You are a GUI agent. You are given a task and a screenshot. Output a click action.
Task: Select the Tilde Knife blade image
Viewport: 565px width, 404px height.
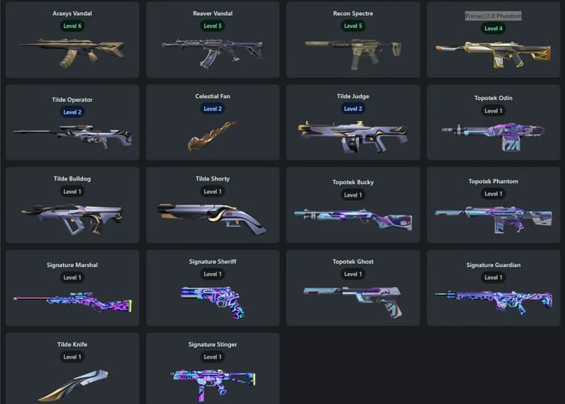(72, 385)
